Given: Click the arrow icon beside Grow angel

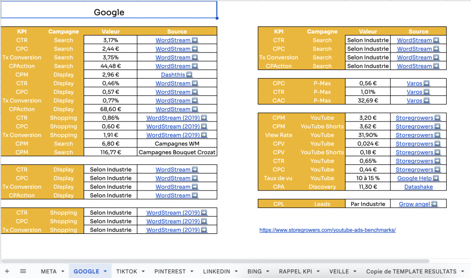Looking at the screenshot, I should (x=435, y=204).
